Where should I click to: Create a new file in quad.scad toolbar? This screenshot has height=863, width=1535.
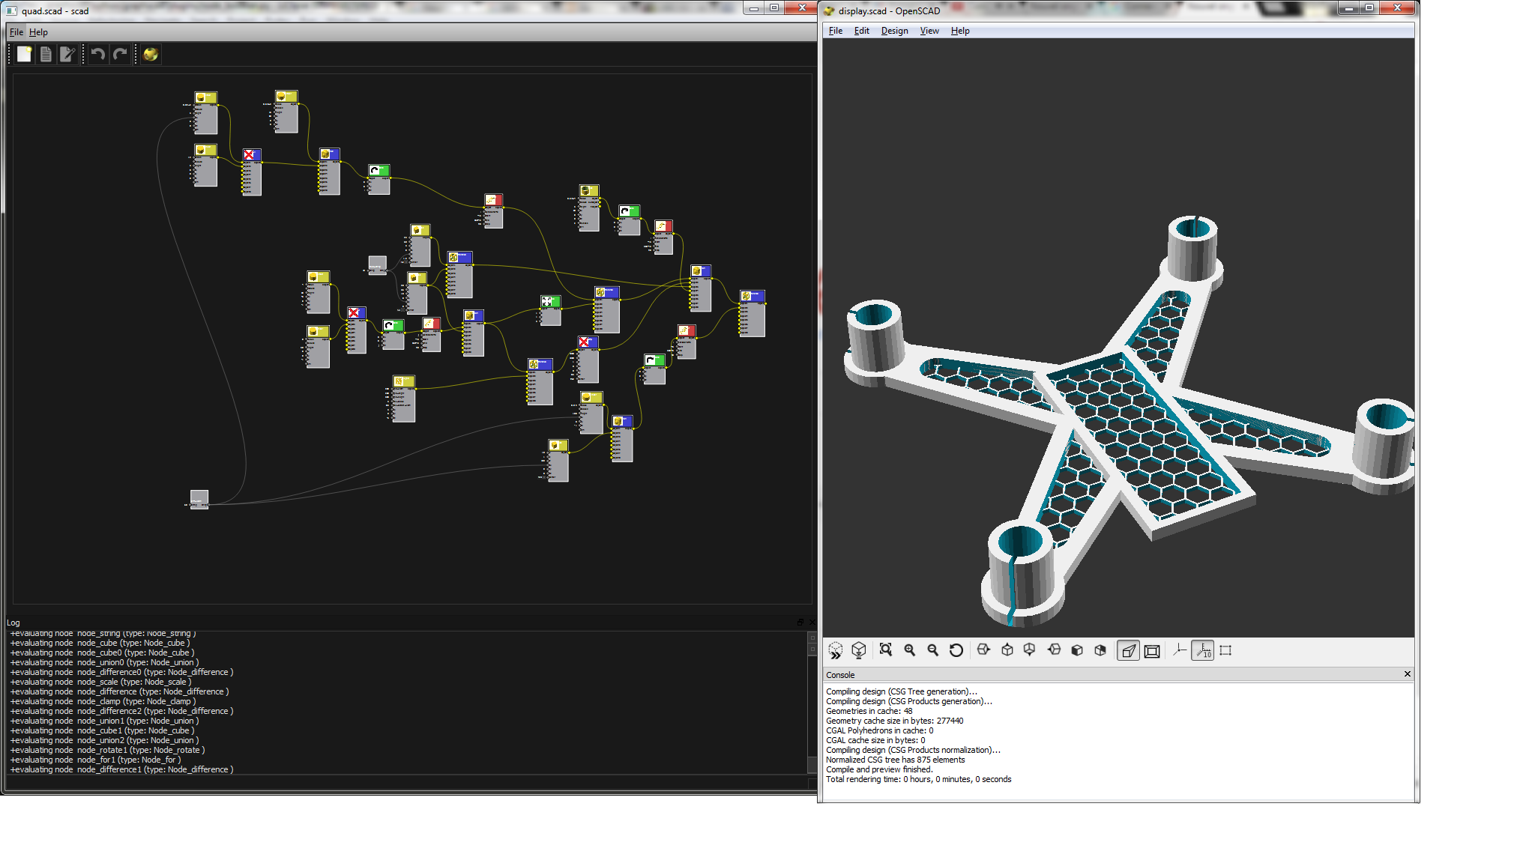point(25,54)
